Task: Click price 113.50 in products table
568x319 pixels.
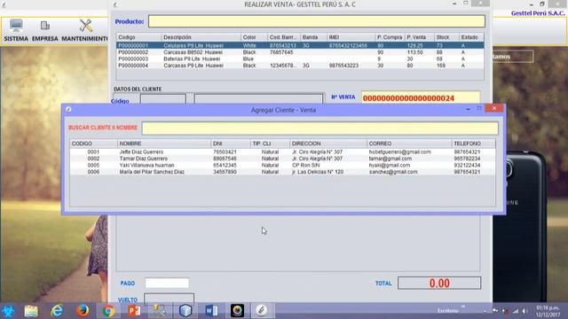Action: pos(414,52)
